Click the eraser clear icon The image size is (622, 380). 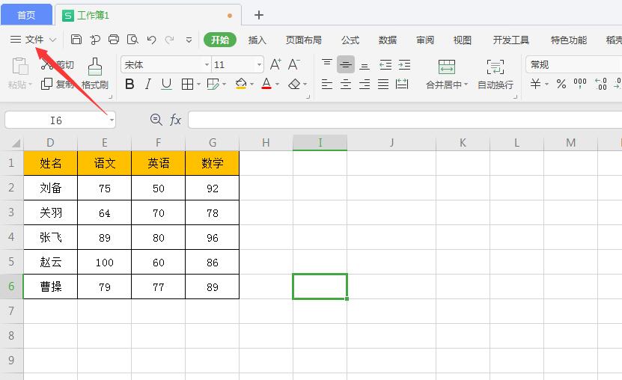point(294,84)
